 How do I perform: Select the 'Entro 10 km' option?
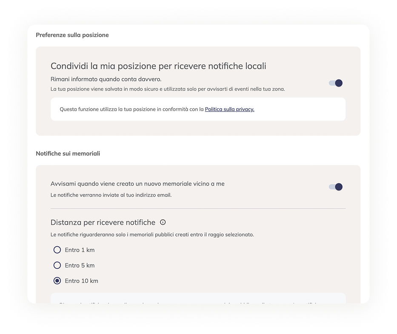57,281
